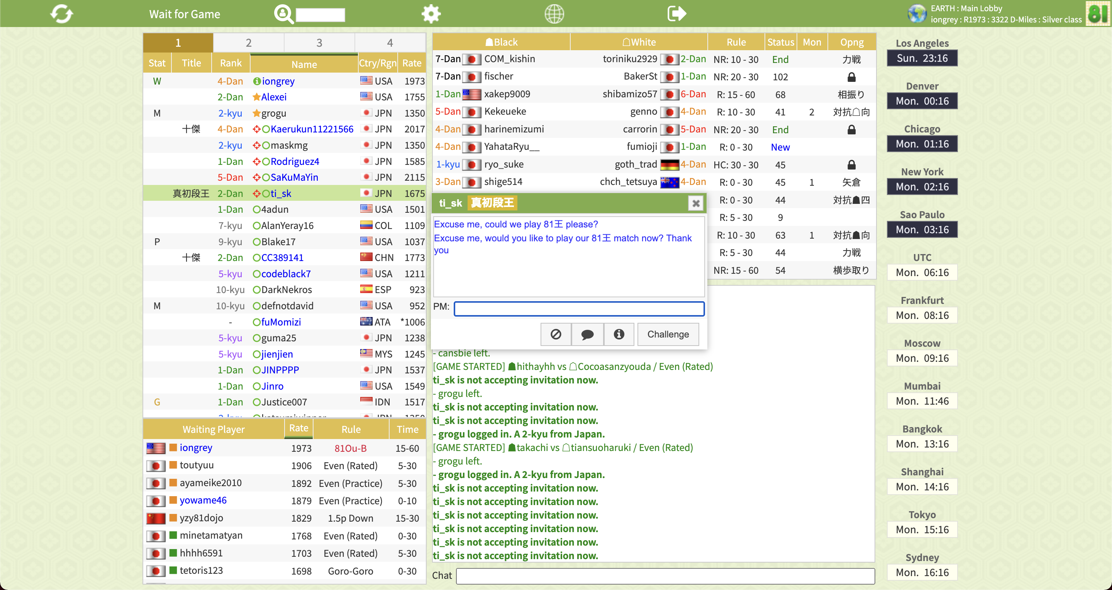Click the star icon beside Alexei
The image size is (1112, 590).
[256, 97]
